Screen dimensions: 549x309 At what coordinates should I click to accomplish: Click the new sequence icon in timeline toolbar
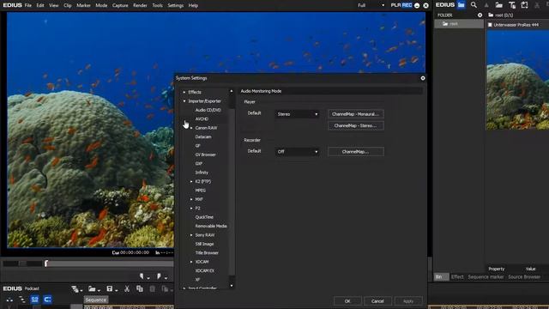(x=75, y=289)
